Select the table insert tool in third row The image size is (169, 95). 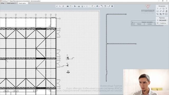[x=161, y=14]
